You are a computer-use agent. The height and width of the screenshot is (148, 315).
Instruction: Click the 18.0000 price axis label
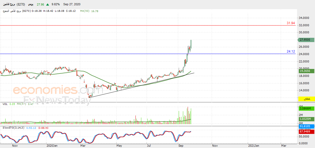(x=304, y=76)
